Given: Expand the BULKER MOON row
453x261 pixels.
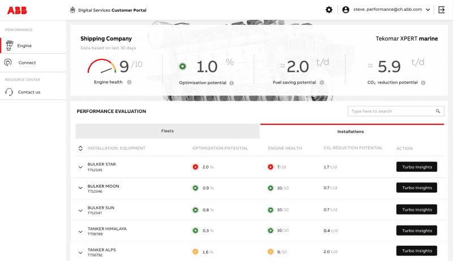Looking at the screenshot, I should (x=80, y=188).
